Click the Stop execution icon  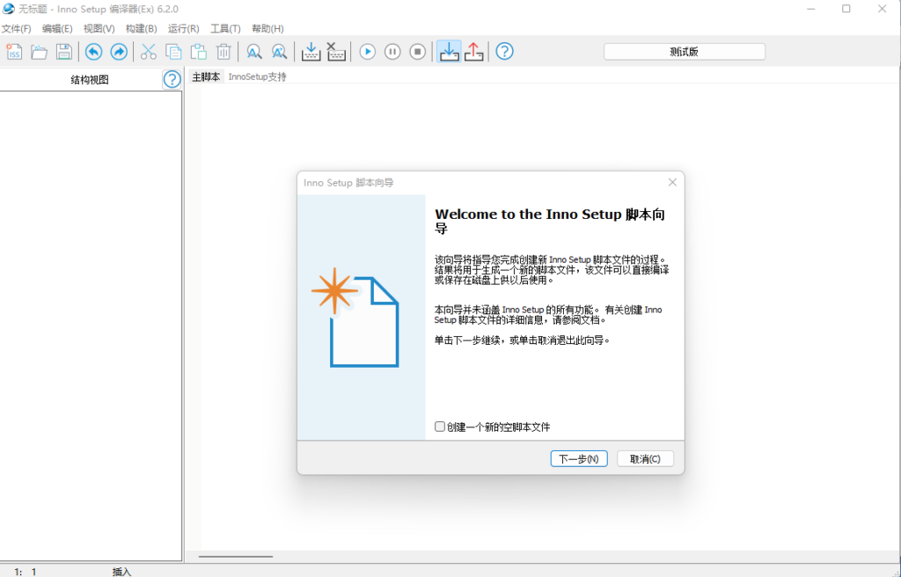(x=416, y=51)
